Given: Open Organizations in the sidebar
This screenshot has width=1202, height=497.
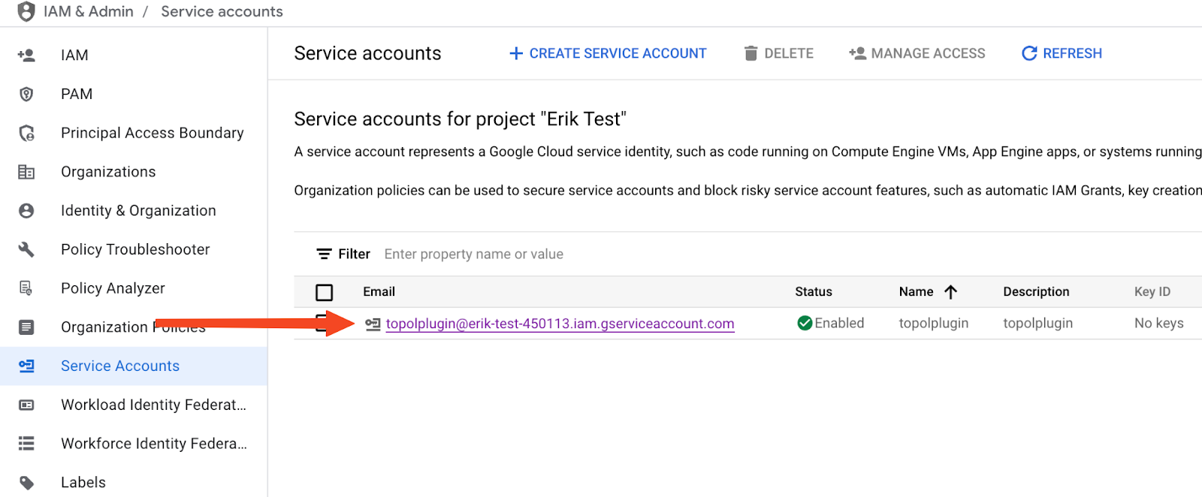Looking at the screenshot, I should pos(108,172).
